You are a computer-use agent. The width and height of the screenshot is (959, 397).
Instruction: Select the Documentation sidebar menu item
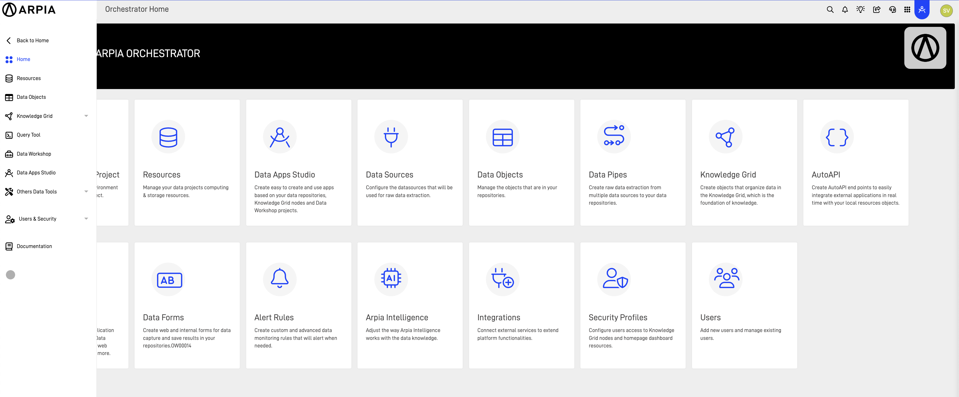click(x=34, y=246)
